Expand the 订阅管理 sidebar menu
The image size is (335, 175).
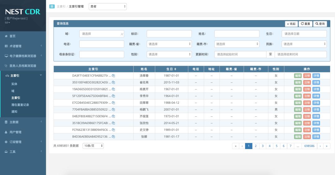(23, 142)
